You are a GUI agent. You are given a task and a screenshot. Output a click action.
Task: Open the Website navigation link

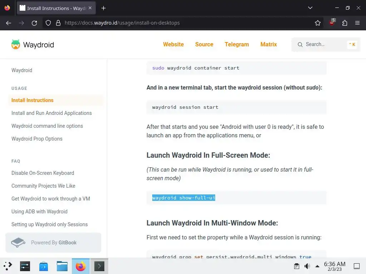point(173,45)
